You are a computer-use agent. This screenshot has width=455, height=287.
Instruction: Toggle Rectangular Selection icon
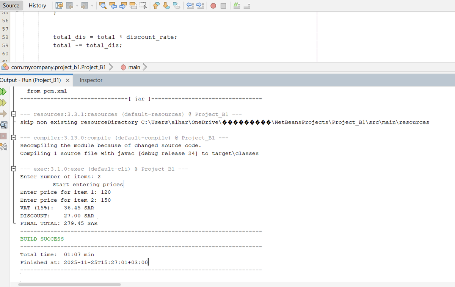[143, 6]
